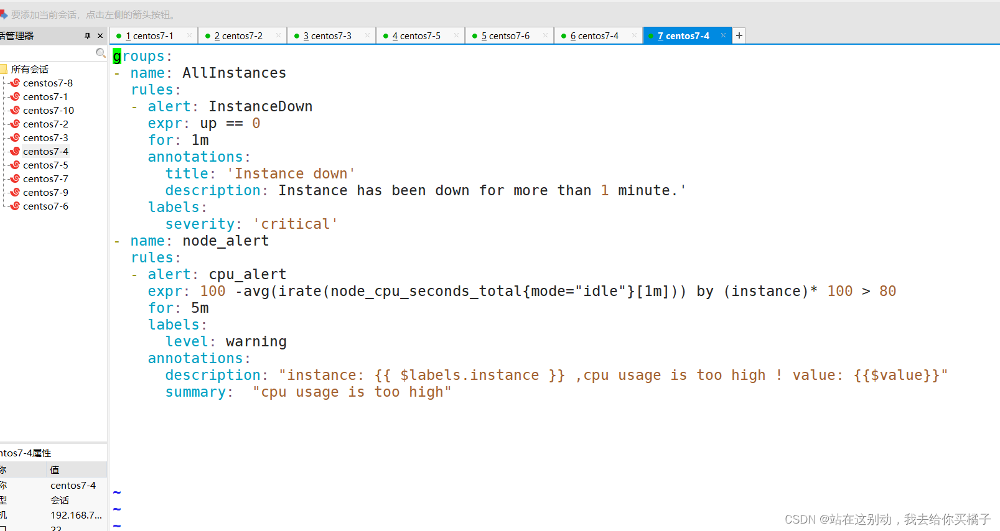
Task: Click 'node_alert' group name in terminal
Action: click(x=225, y=241)
